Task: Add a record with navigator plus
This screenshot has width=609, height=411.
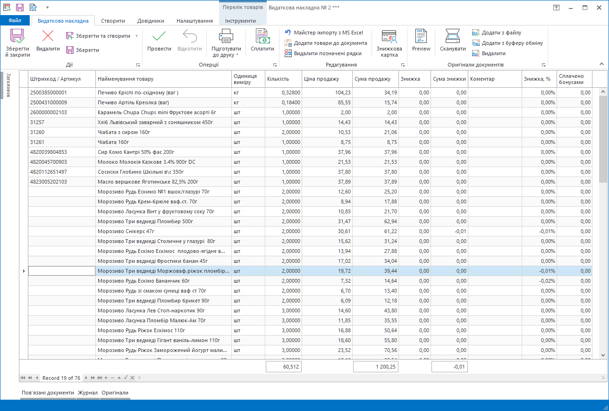Action: click(106, 378)
